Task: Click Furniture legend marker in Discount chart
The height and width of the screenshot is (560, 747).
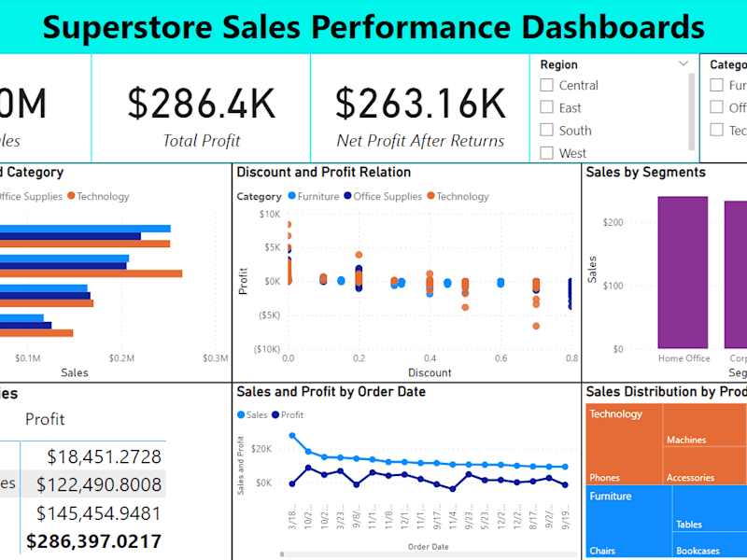Action: click(x=292, y=196)
